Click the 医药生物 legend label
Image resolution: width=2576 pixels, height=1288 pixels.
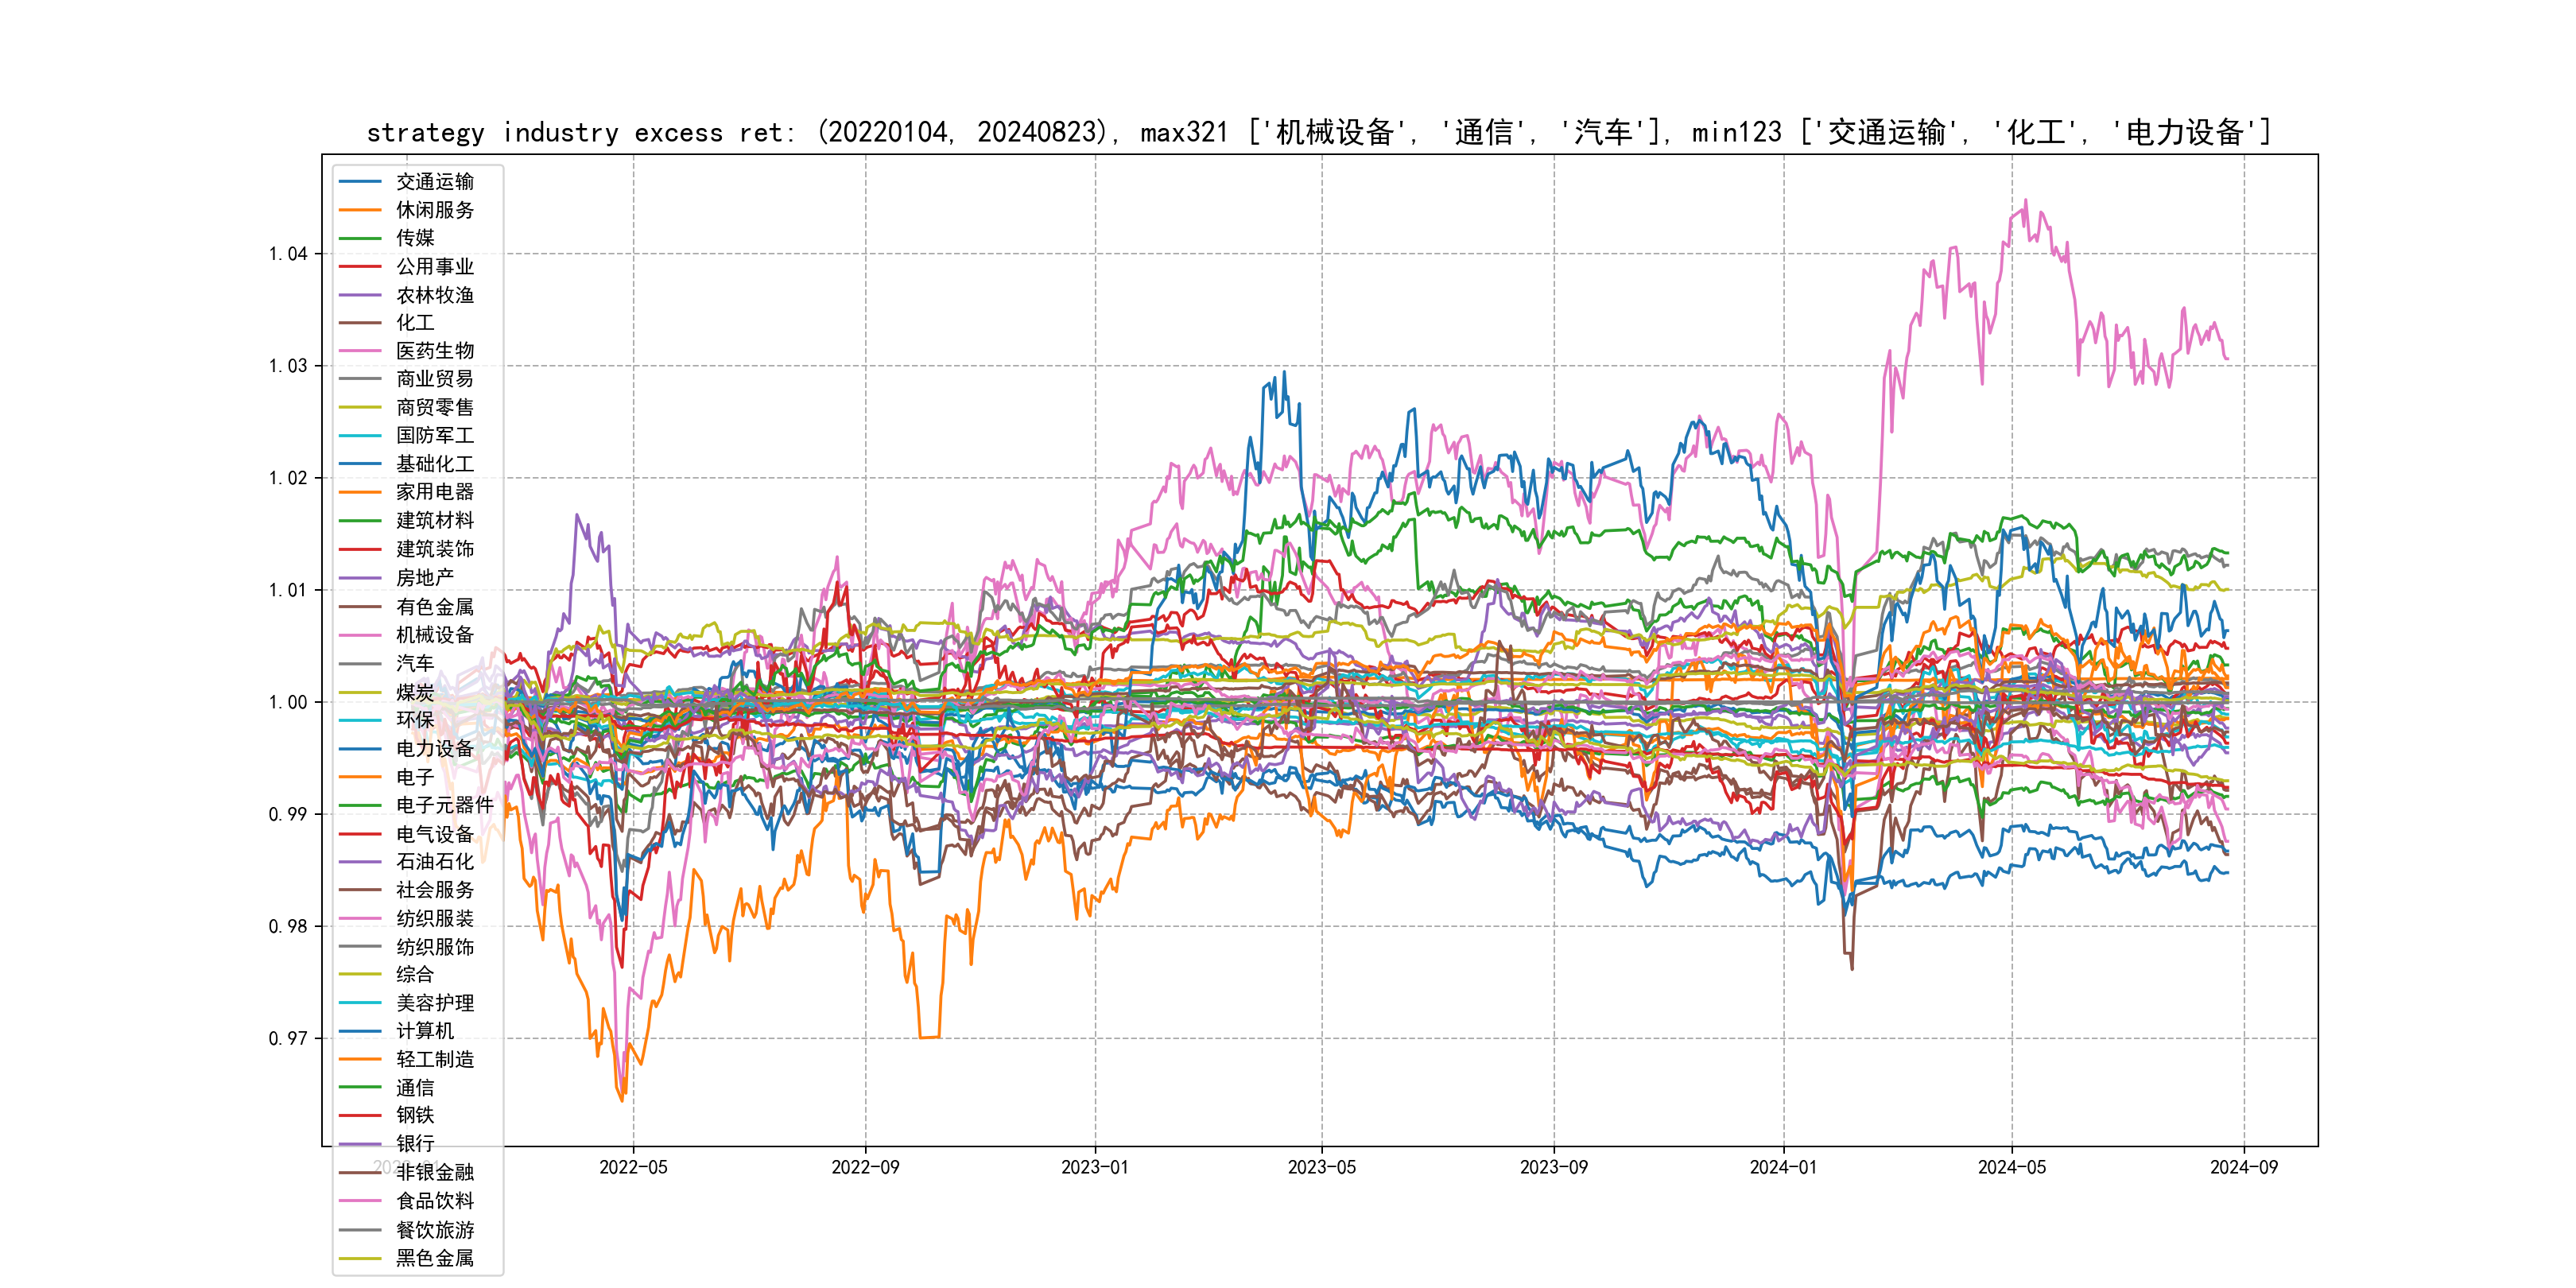tap(434, 351)
